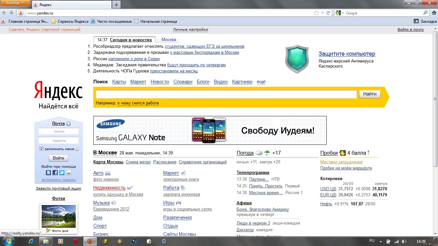Click the Samsung Galaxy Note banner ad
438x246 pixels.
pyautogui.click(x=210, y=130)
